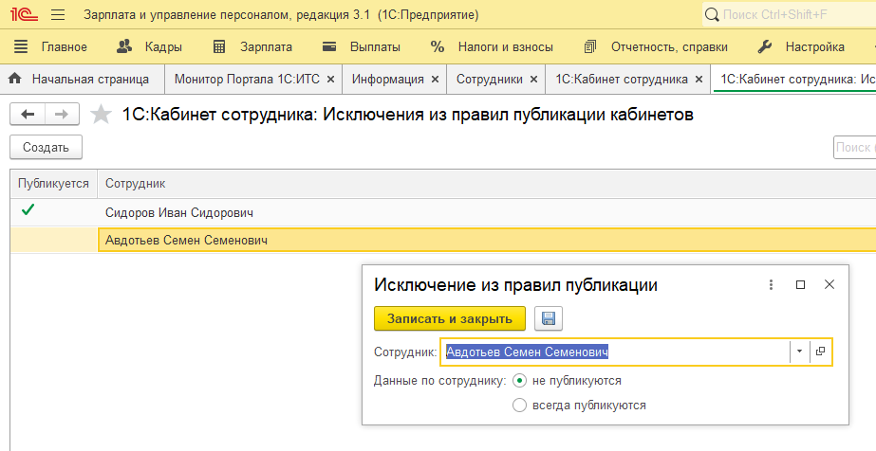This screenshot has width=876, height=451.
Task: Open the hamburger main menu icon
Action: coord(57,15)
